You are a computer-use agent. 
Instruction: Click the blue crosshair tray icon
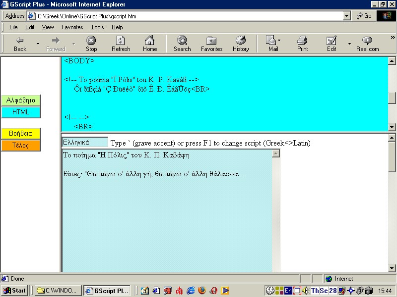point(351,291)
